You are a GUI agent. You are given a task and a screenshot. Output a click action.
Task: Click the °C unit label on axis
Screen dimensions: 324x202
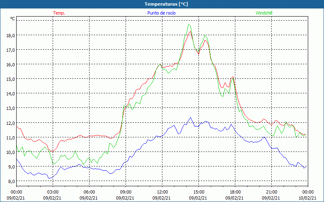tap(13, 19)
